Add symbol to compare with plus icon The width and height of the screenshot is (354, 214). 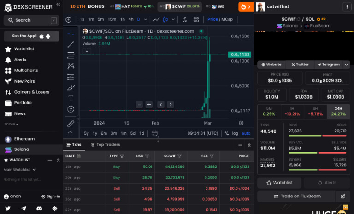tap(69, 20)
